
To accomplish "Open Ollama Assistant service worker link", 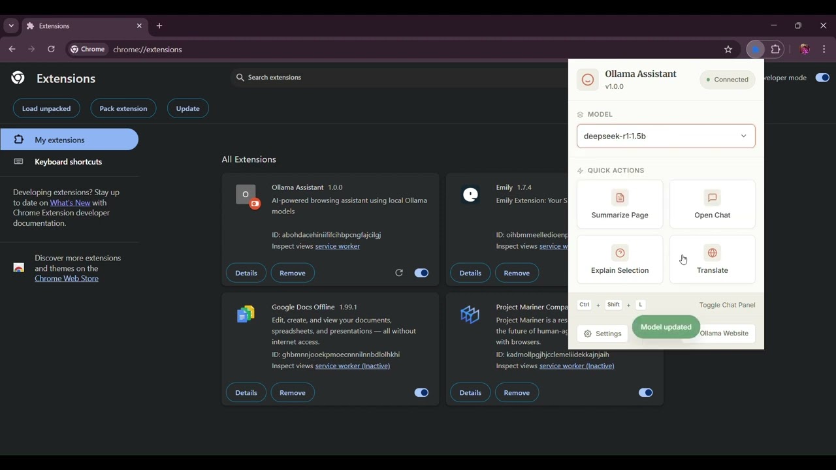I will (338, 247).
